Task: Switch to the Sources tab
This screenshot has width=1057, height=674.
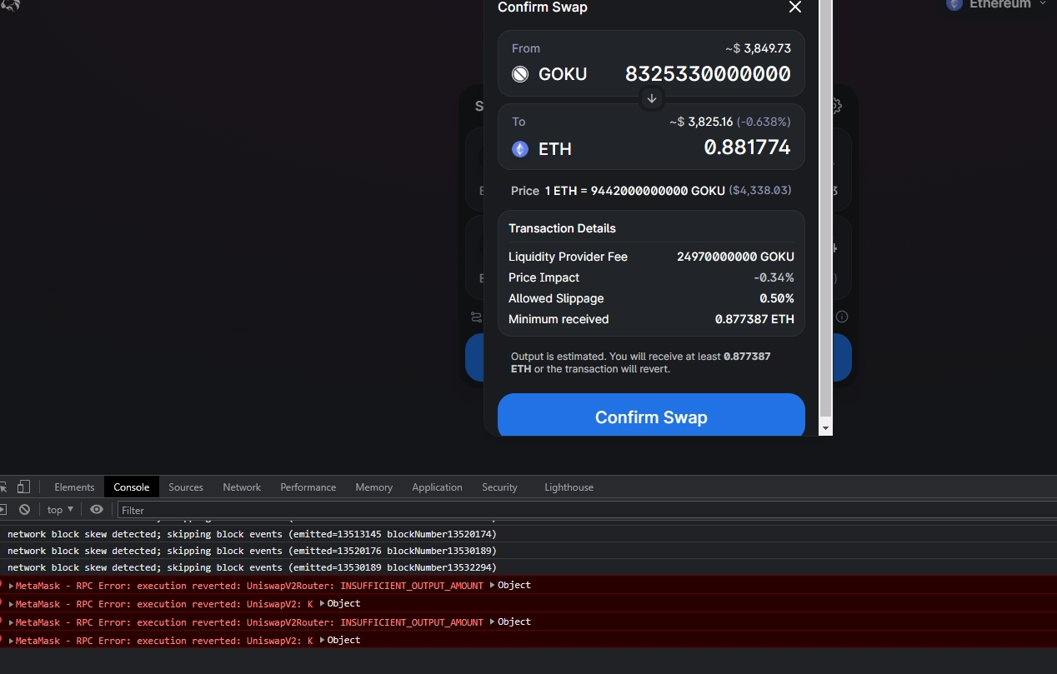Action: click(185, 487)
